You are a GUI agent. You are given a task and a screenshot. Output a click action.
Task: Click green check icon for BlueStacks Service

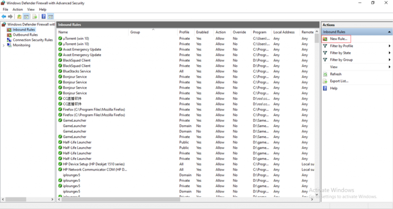60,71
